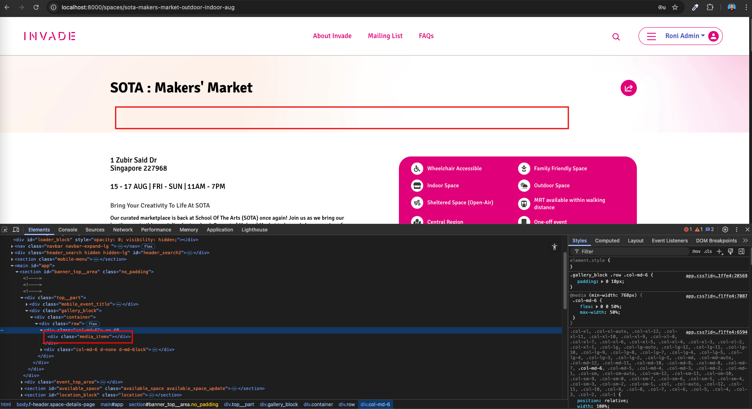Toggle the device toolbar icon in DevTools
The image size is (752, 409).
(x=16, y=229)
